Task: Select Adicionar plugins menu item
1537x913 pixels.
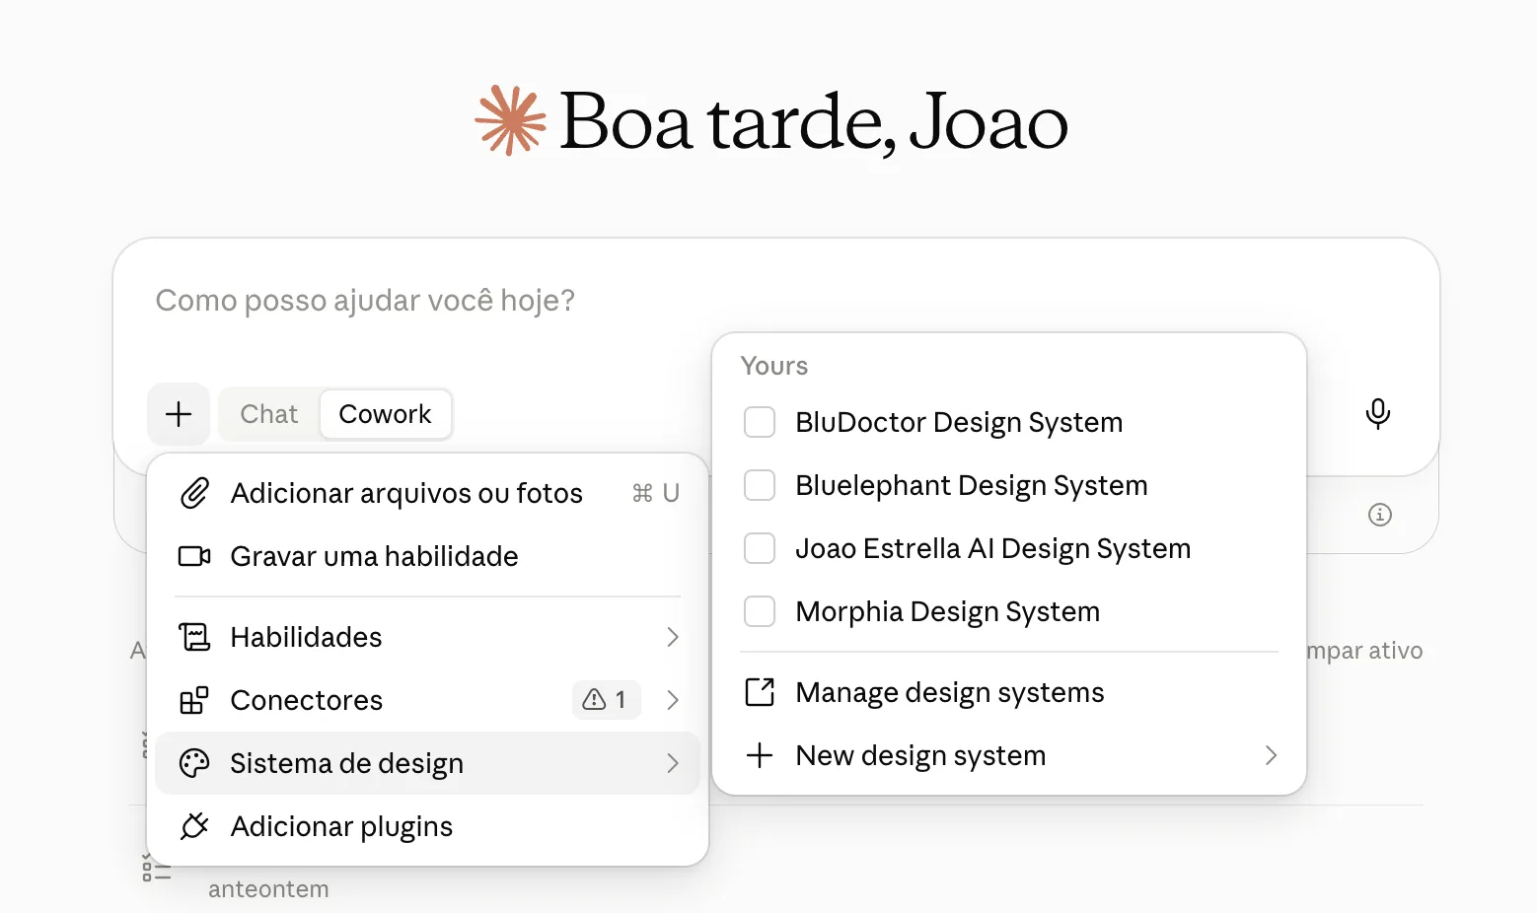Action: (428, 826)
